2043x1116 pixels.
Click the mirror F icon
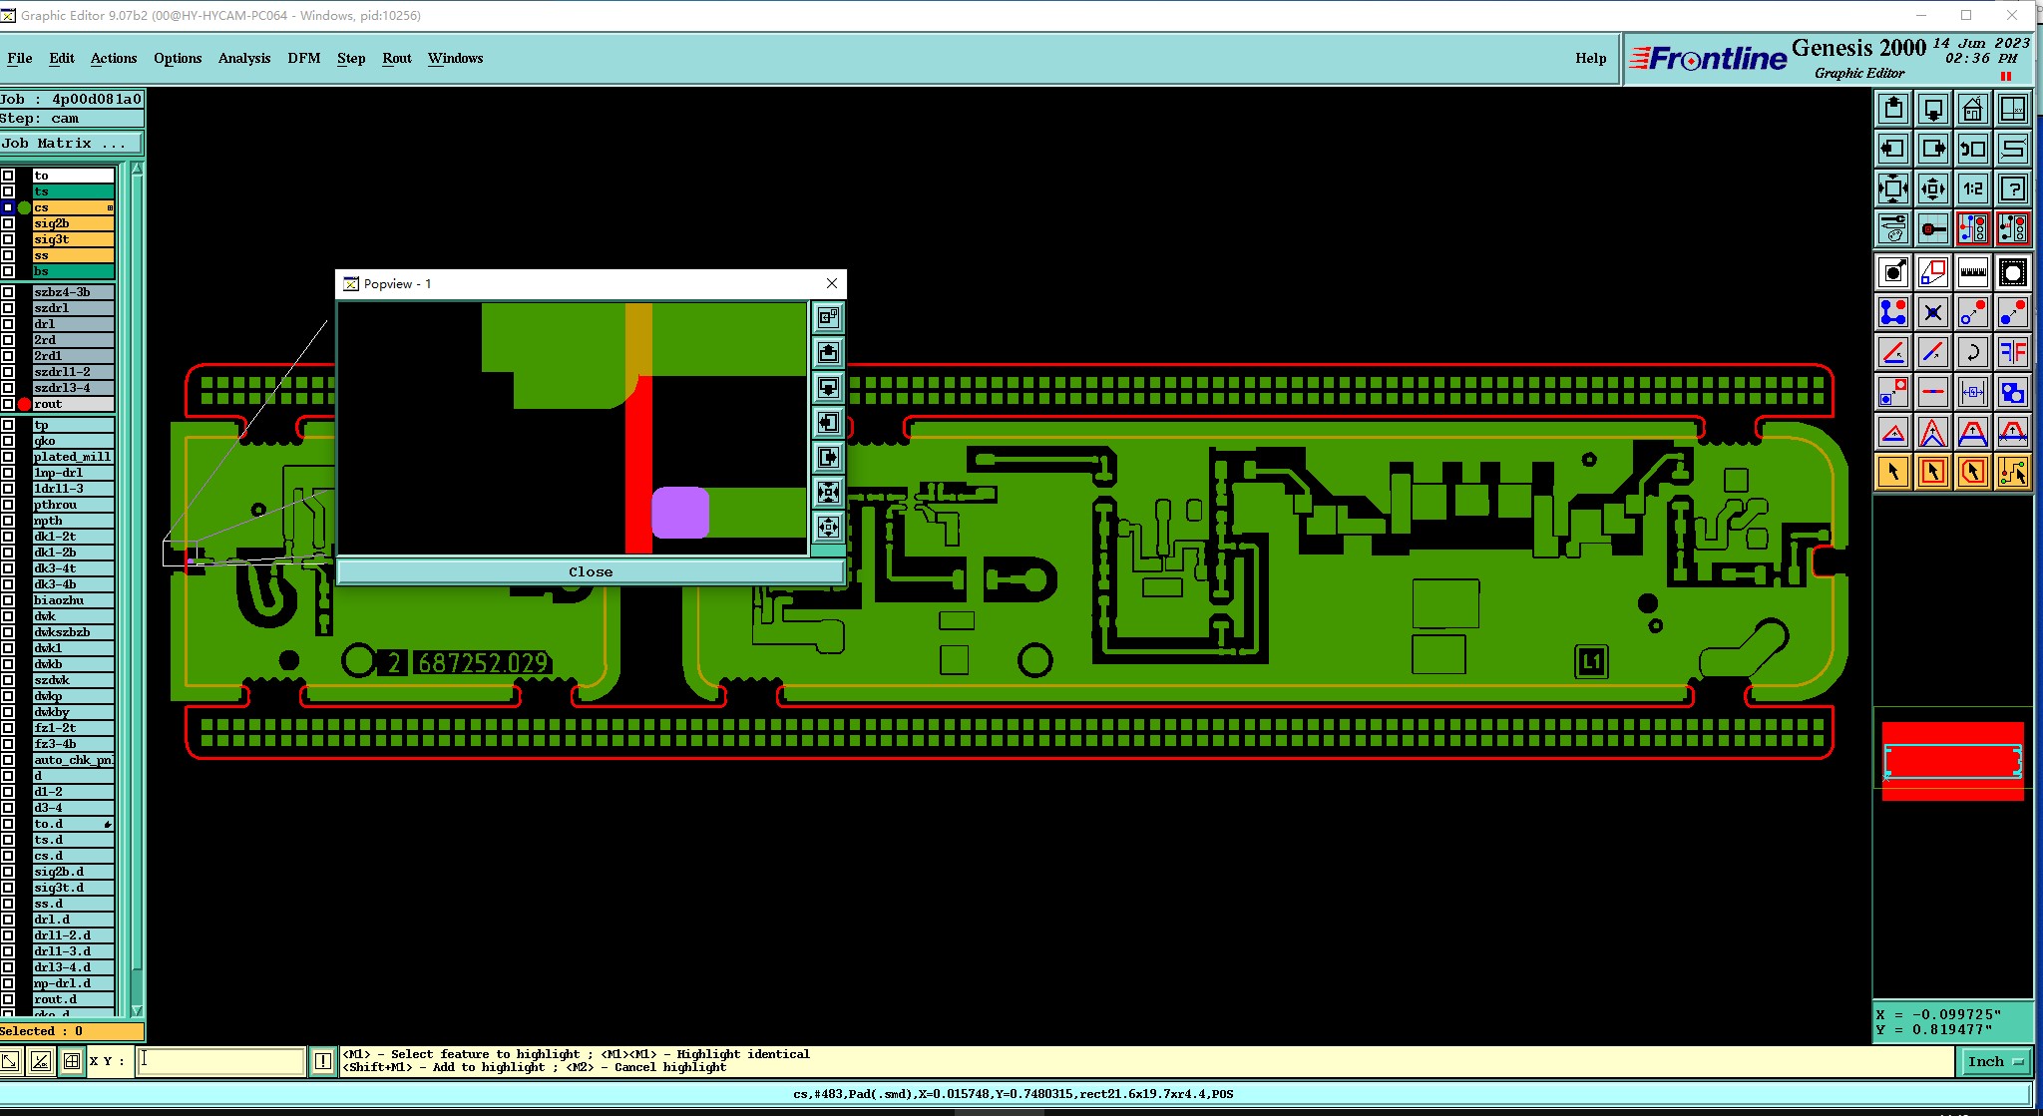pyautogui.click(x=2012, y=352)
